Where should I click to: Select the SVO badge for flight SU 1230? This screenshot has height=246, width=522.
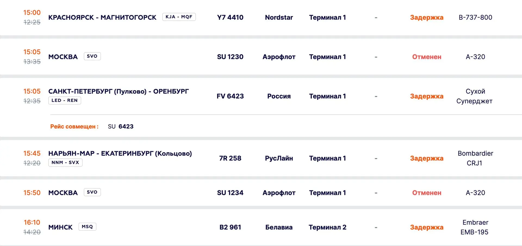[x=92, y=56]
